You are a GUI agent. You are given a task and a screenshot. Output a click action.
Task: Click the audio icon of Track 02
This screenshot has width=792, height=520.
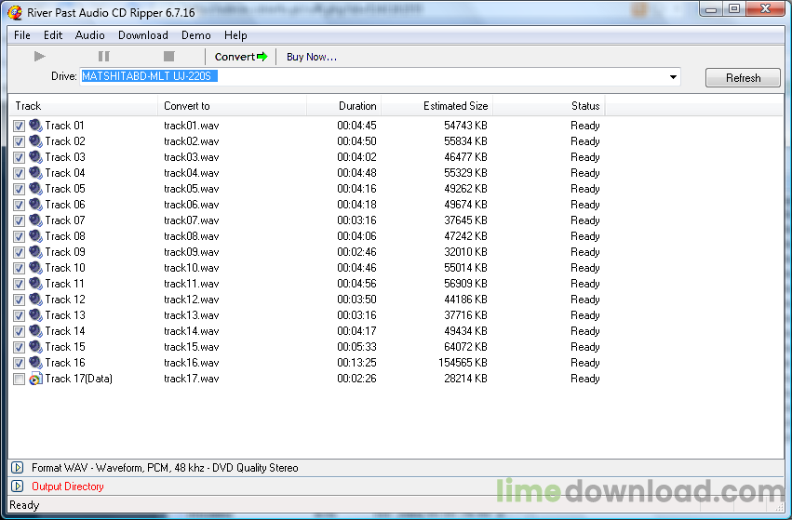35,140
